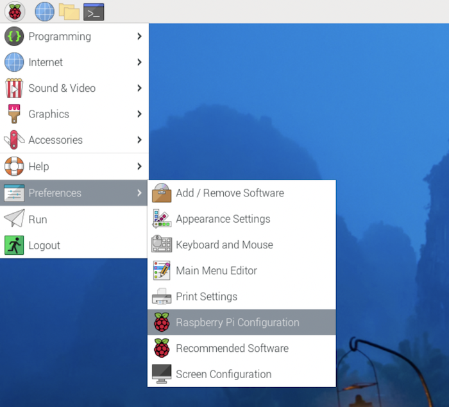Expand the Accessories submenu arrow

point(139,140)
